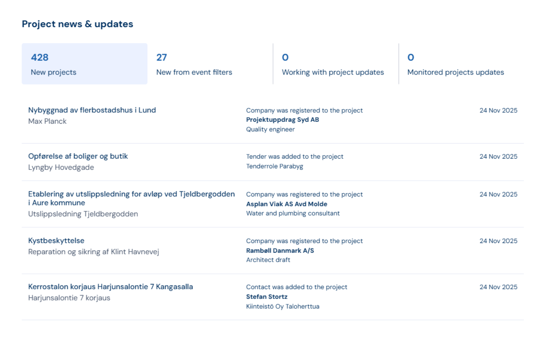Select the New projects tab
546x341 pixels.
[84, 64]
